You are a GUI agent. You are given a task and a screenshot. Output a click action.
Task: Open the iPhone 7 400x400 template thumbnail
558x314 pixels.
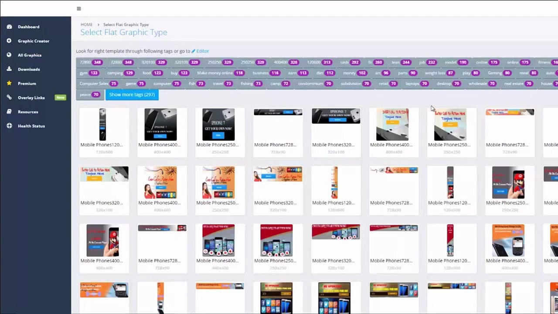click(x=160, y=125)
